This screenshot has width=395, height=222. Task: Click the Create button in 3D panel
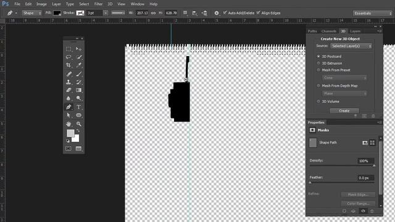click(x=344, y=111)
